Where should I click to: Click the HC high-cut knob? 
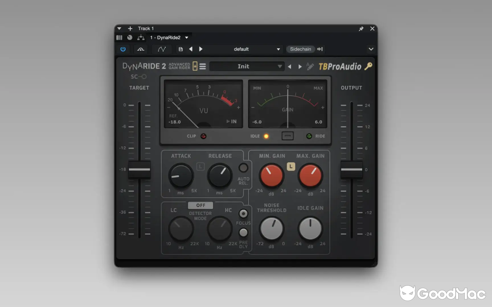coord(219,229)
